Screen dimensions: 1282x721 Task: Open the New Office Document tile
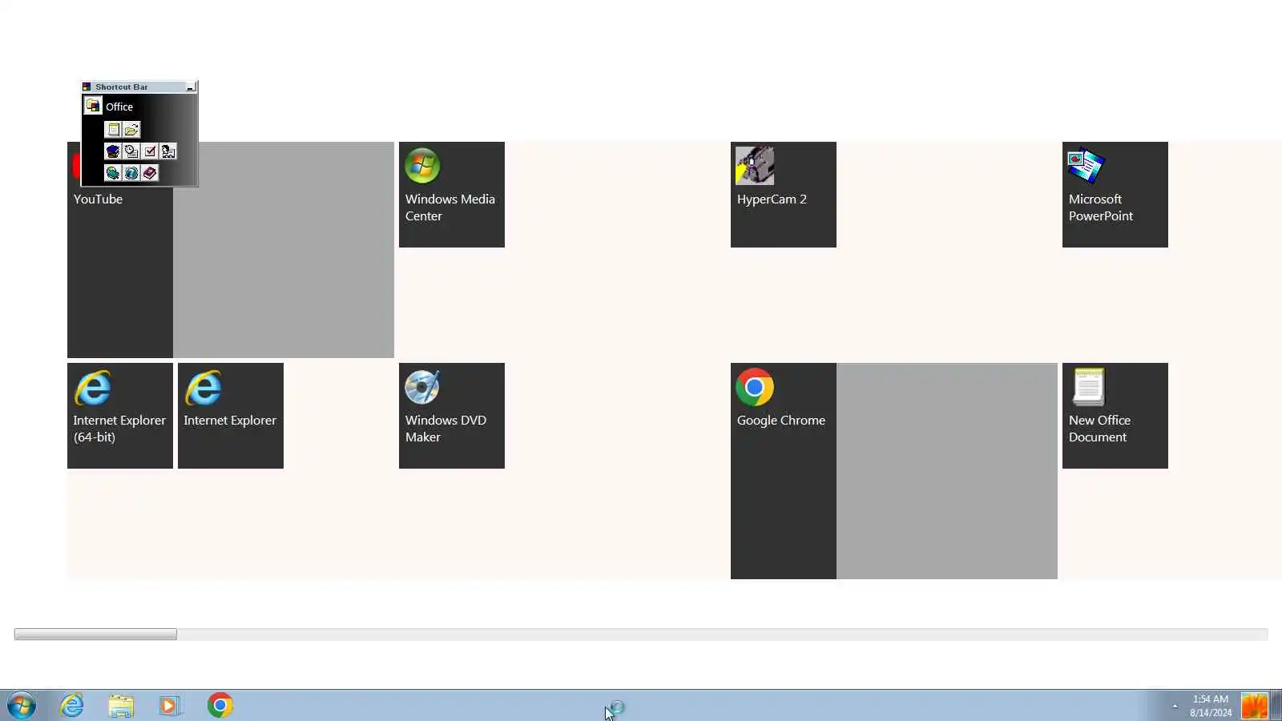1115,416
